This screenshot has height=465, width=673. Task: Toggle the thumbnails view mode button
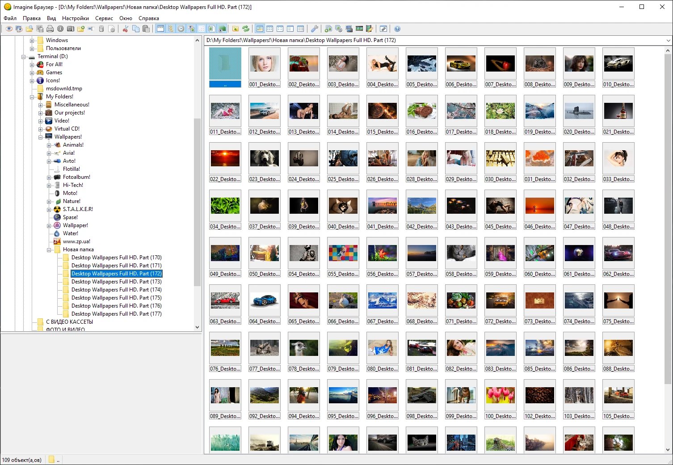(x=260, y=29)
